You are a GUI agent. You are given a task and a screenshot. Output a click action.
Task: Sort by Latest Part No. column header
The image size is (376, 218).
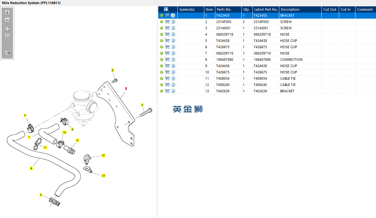pos(266,9)
